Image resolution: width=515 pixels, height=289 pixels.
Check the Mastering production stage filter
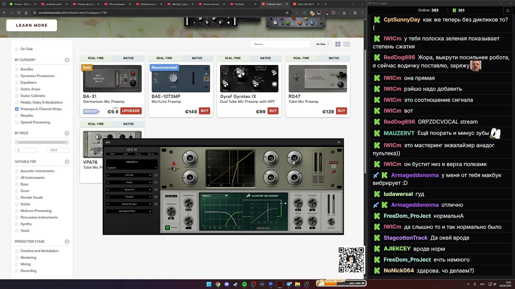tap(16, 258)
